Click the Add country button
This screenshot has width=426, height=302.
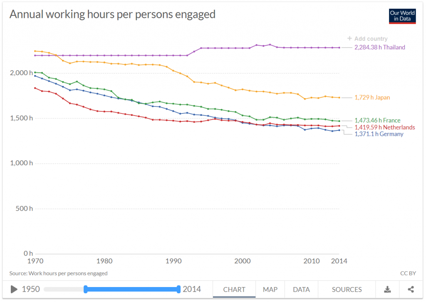(x=368, y=39)
